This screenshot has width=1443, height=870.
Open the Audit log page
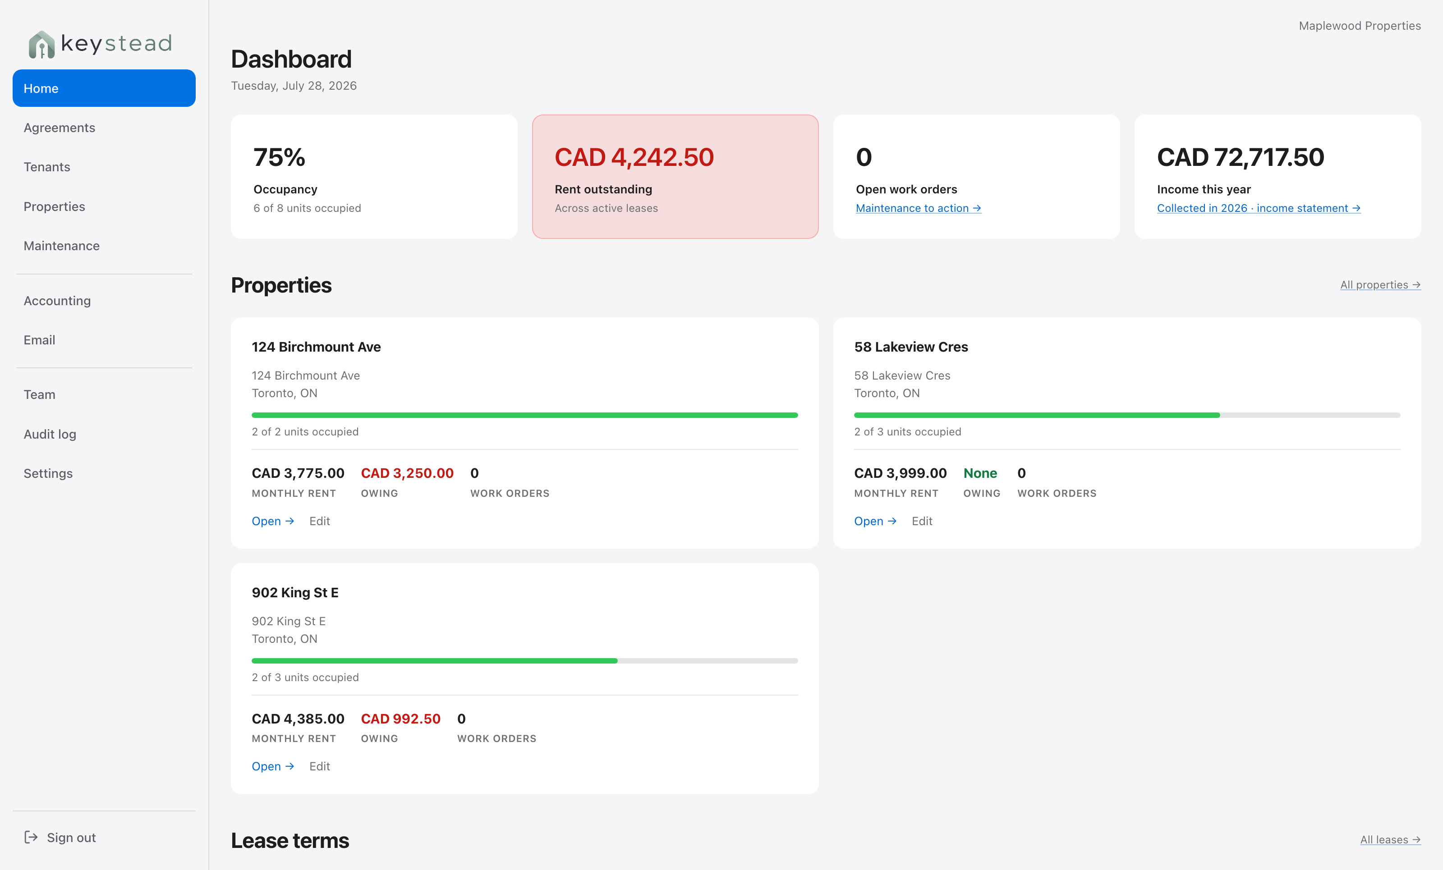pyautogui.click(x=104, y=434)
